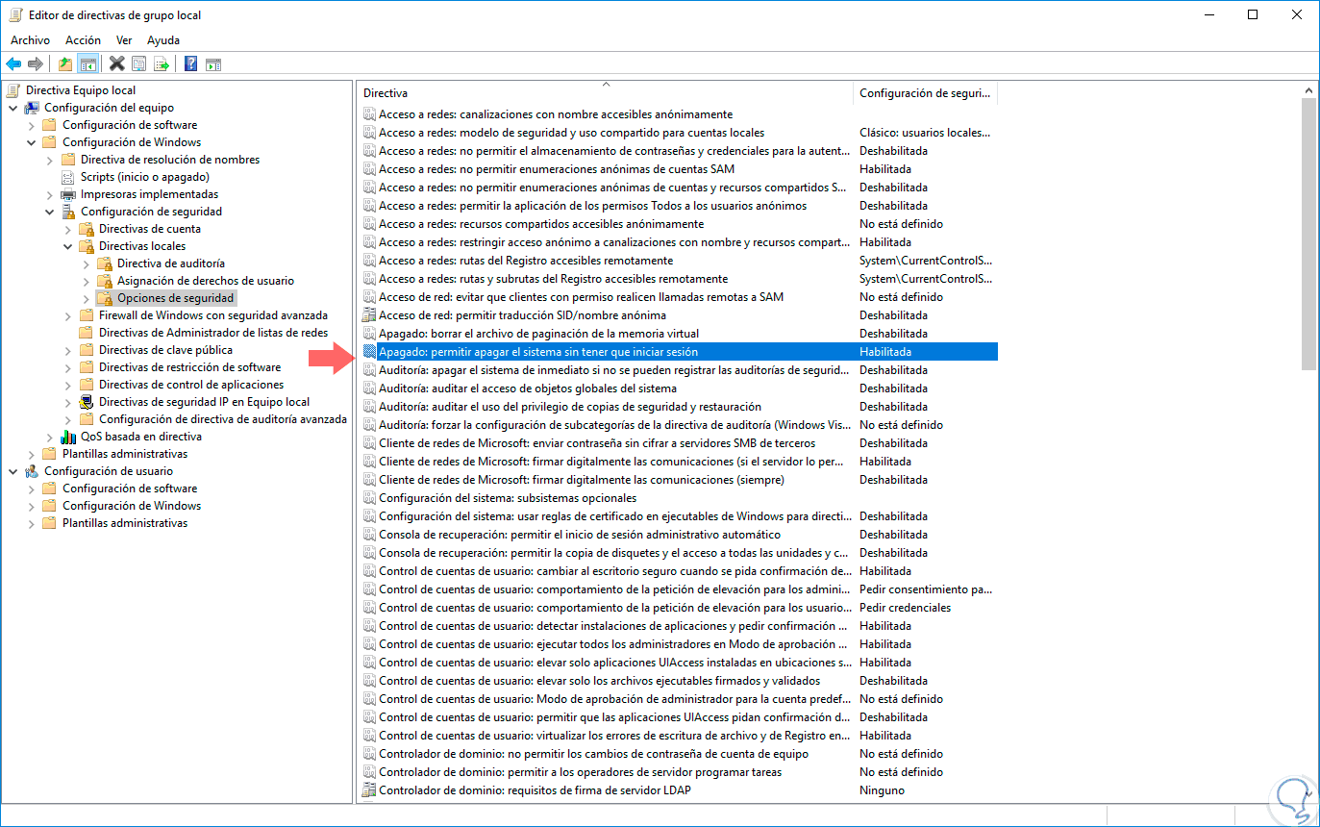The image size is (1320, 827).
Task: Expand the Directivas de cuenta node
Action: 68,229
